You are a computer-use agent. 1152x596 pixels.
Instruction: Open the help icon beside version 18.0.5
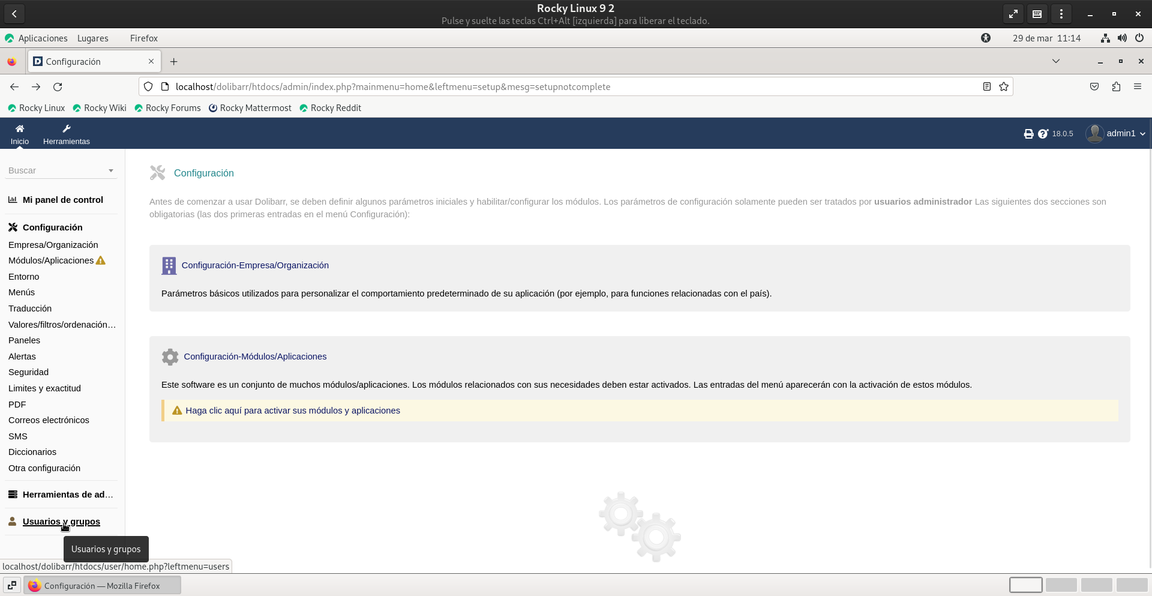(1043, 134)
